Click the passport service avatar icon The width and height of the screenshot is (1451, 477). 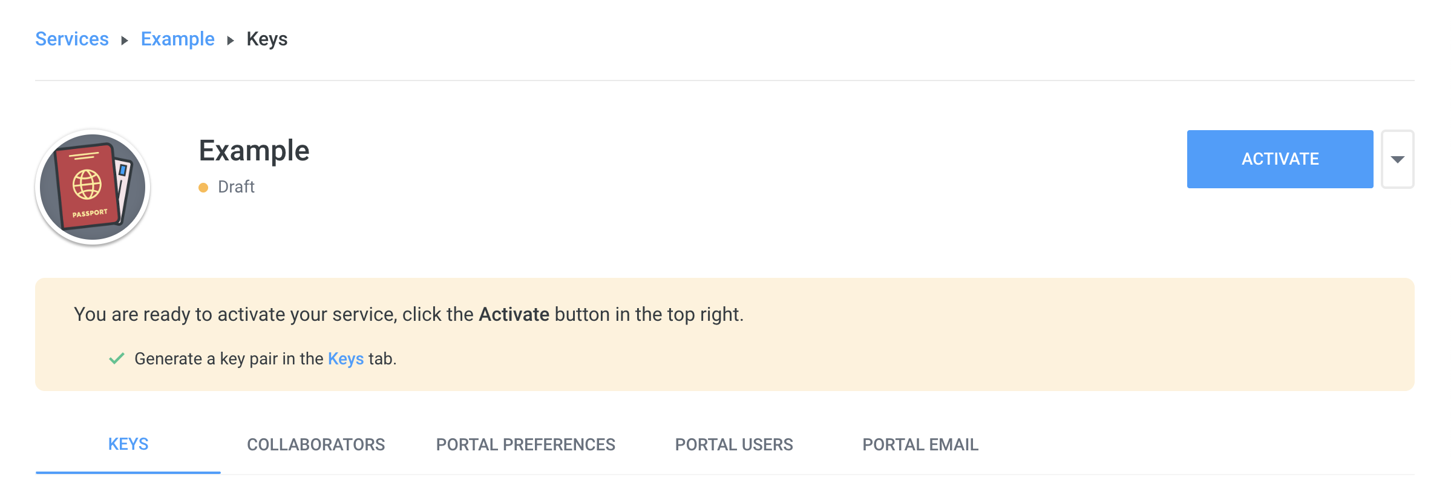coord(93,186)
